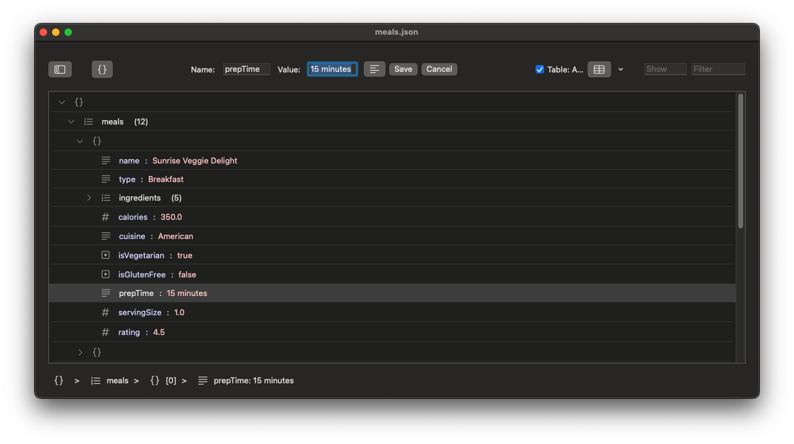The image size is (794, 444).
Task: Expand the ingredients array
Action: [89, 198]
